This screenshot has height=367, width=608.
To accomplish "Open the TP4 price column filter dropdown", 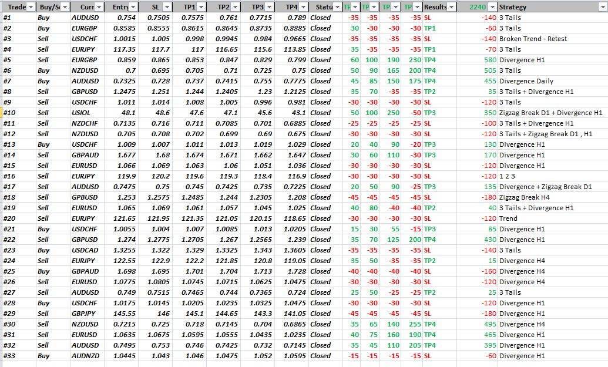I will 303,7.
